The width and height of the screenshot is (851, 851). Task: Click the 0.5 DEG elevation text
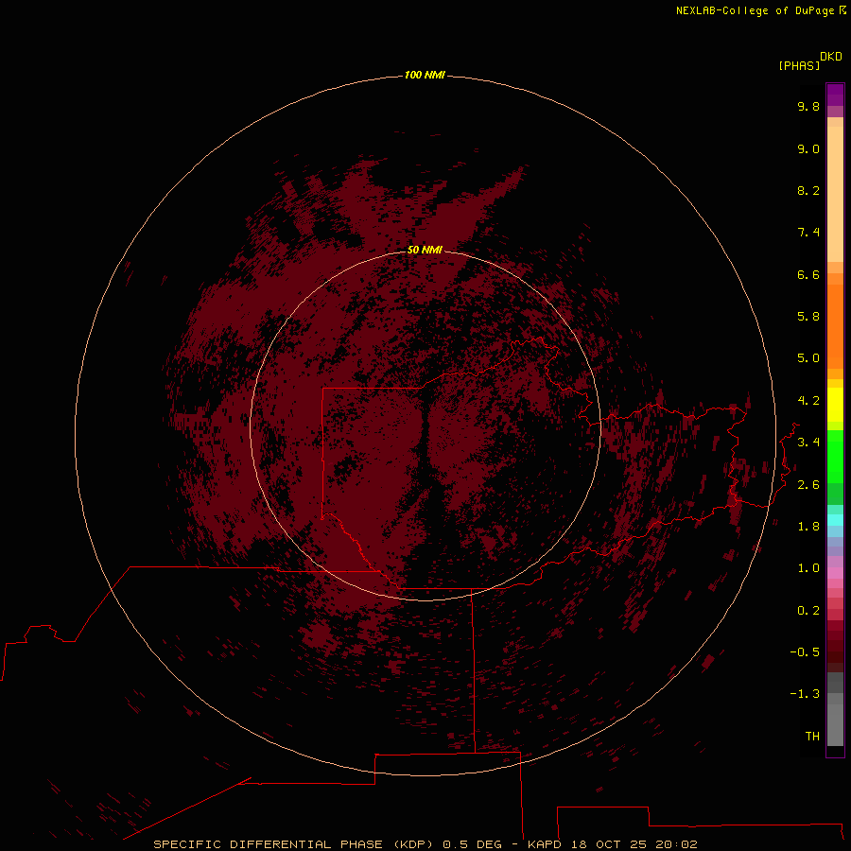[473, 844]
